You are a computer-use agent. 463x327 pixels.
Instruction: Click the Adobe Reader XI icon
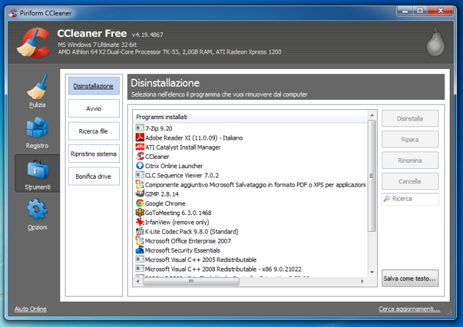(140, 138)
